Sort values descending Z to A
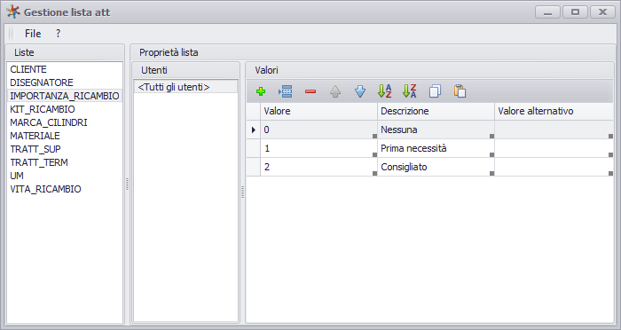The width and height of the screenshot is (621, 330). (x=410, y=91)
